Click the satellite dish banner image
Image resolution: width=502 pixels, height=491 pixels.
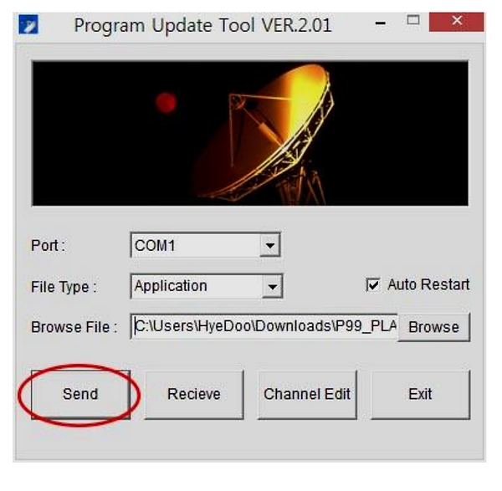tap(250, 133)
